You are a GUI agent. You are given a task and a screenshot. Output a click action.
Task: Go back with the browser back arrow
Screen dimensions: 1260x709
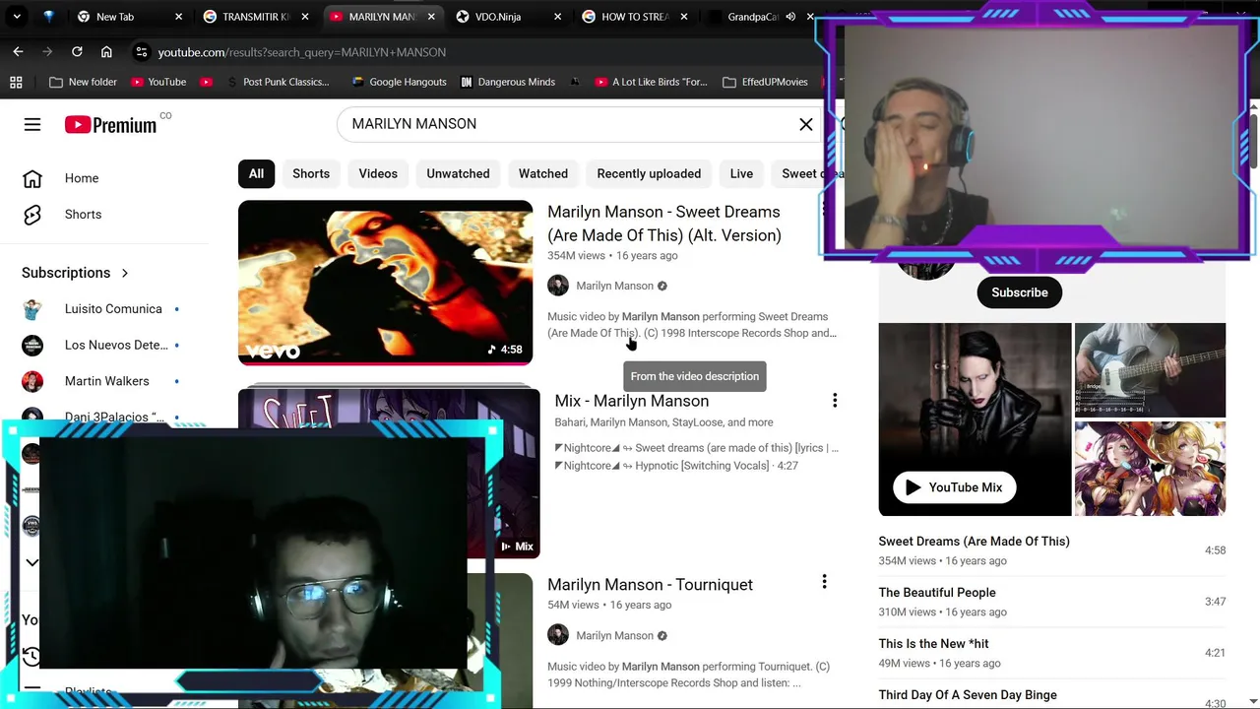pos(18,51)
